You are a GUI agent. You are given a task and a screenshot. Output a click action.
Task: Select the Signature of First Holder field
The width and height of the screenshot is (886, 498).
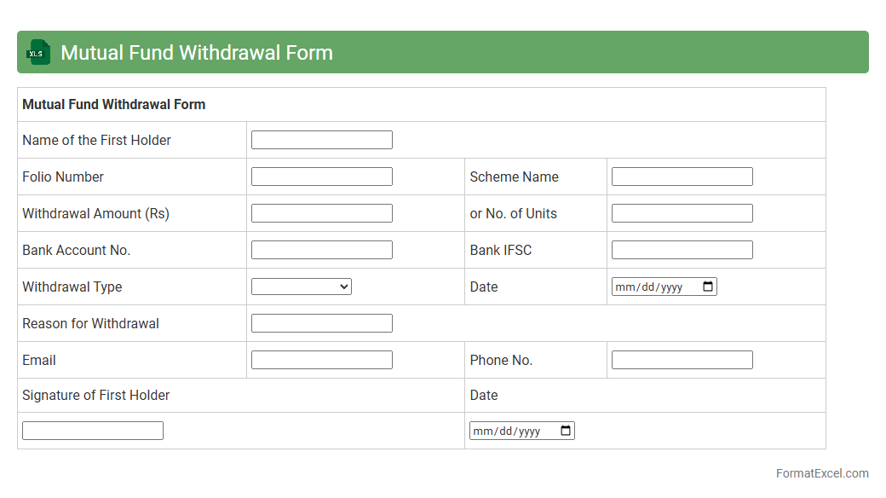click(92, 431)
